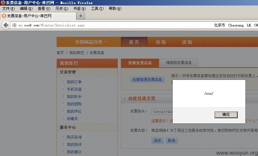The image size is (258, 156).
Task: Open 收藏夹 in sidebar
Action: 72,119
